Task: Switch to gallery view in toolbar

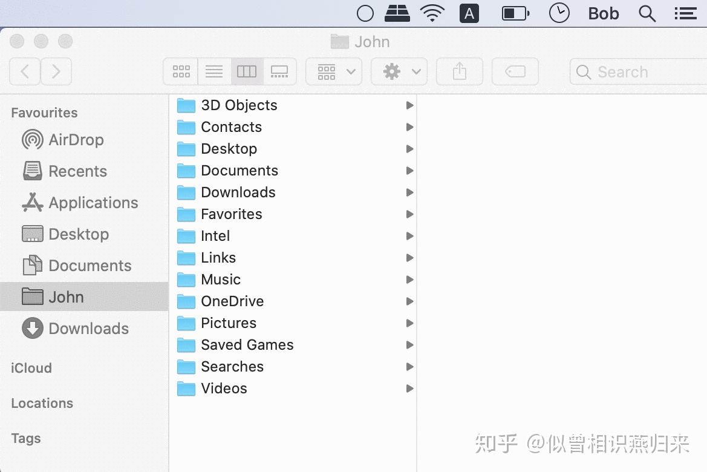Action: [x=279, y=71]
